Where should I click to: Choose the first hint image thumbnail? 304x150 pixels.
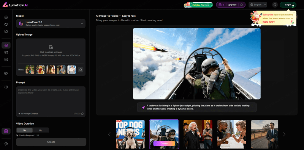point(30,70)
